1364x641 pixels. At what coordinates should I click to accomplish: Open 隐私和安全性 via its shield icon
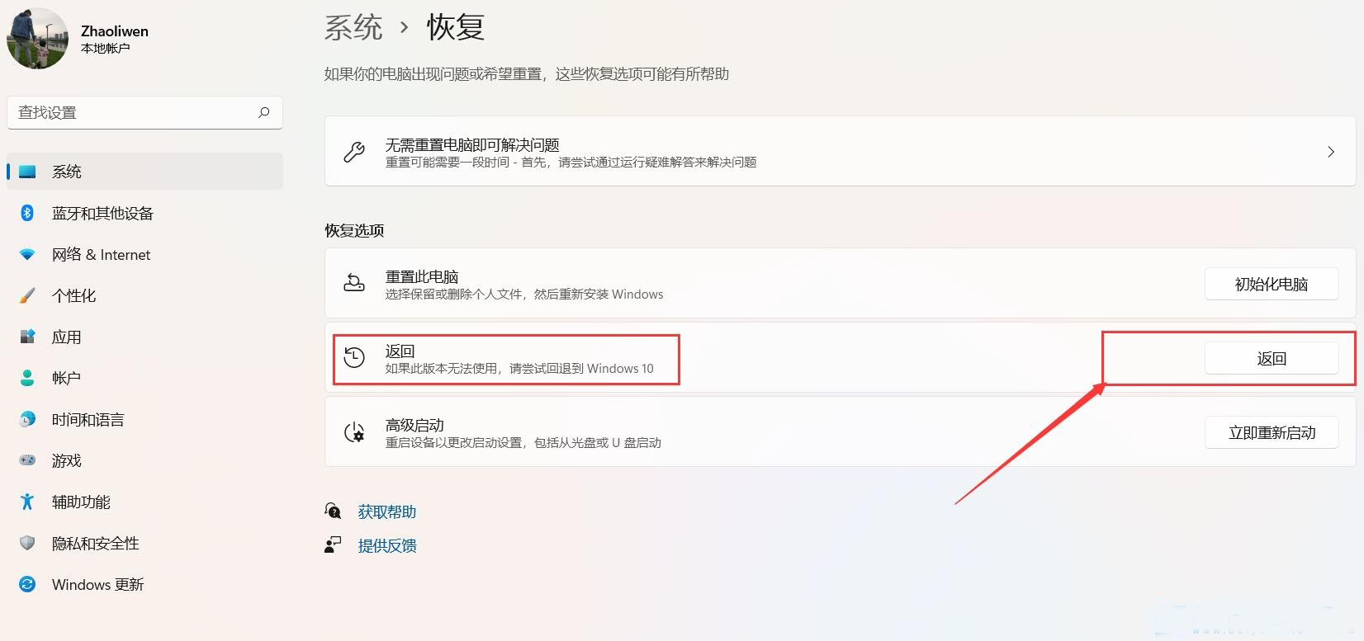26,543
